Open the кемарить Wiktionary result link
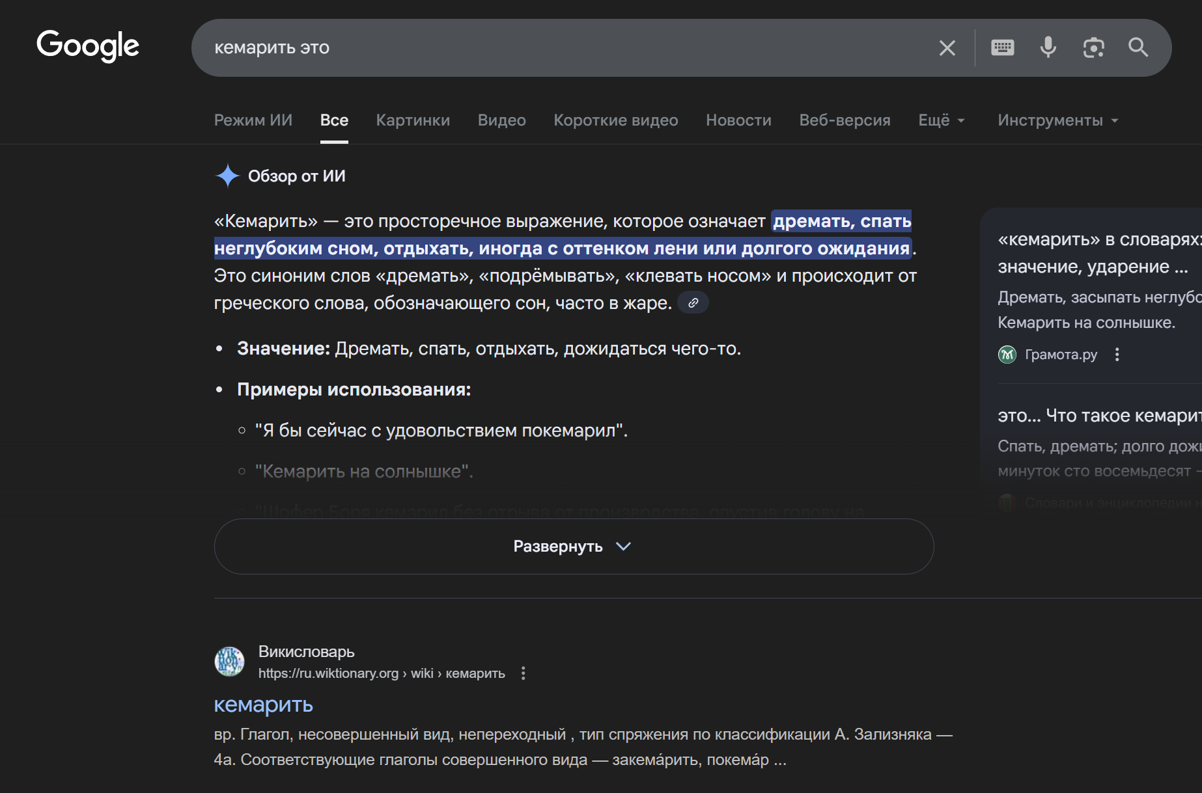1202x793 pixels. [x=263, y=705]
